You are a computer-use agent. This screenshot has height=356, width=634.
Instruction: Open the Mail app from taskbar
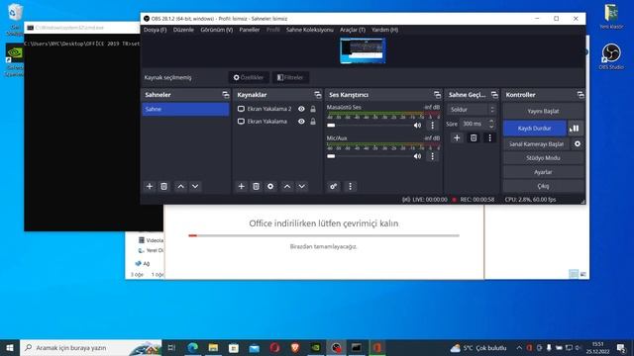click(255, 348)
